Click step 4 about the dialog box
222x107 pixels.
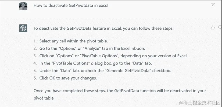96,63
